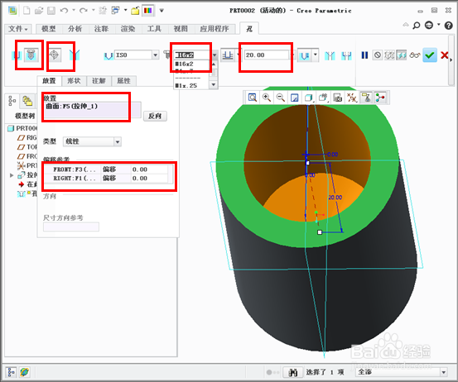
Task: Toggle the hole drill shoulder depth icon
Action: click(305, 55)
